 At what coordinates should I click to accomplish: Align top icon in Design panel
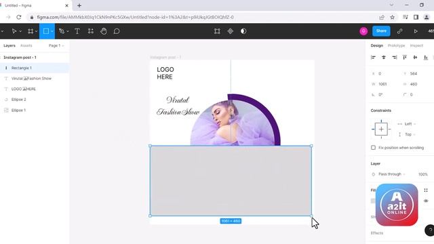pyautogui.click(x=405, y=57)
